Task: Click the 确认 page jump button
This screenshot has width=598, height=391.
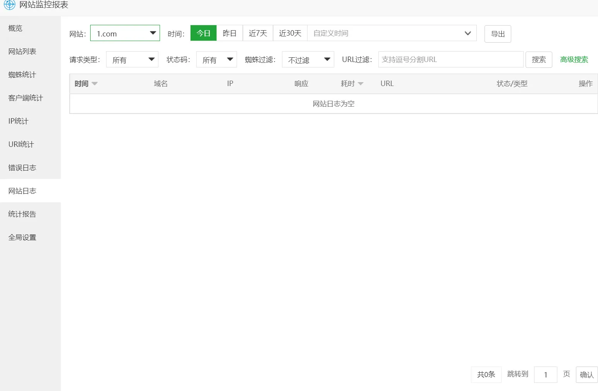Action: pos(587,375)
